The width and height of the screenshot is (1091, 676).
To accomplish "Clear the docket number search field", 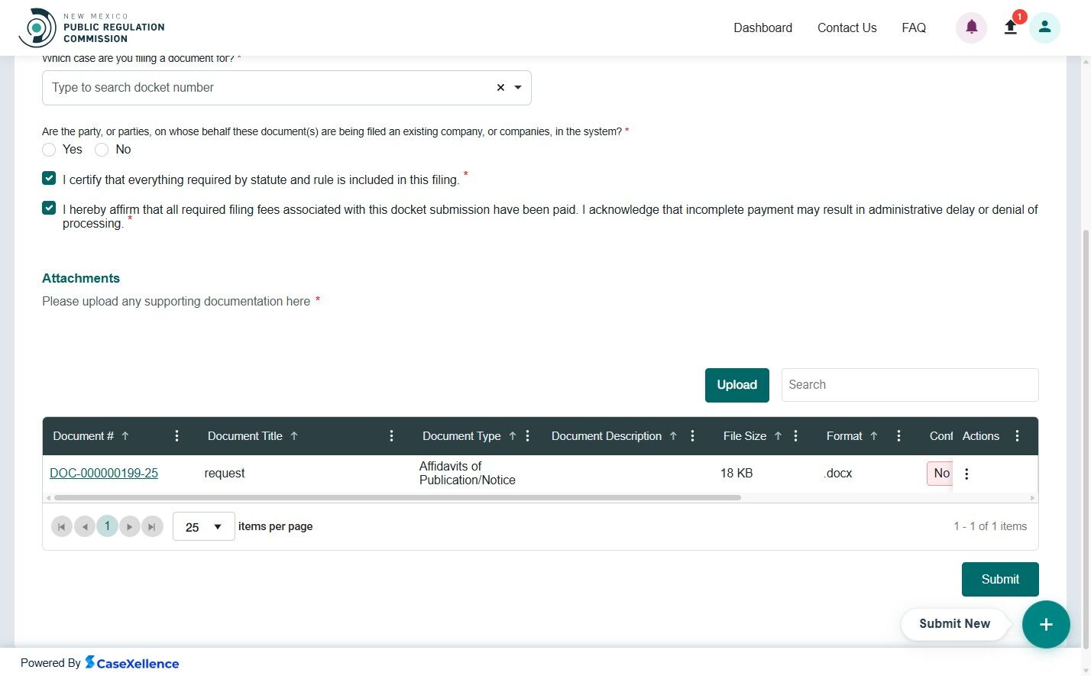I will pos(500,87).
